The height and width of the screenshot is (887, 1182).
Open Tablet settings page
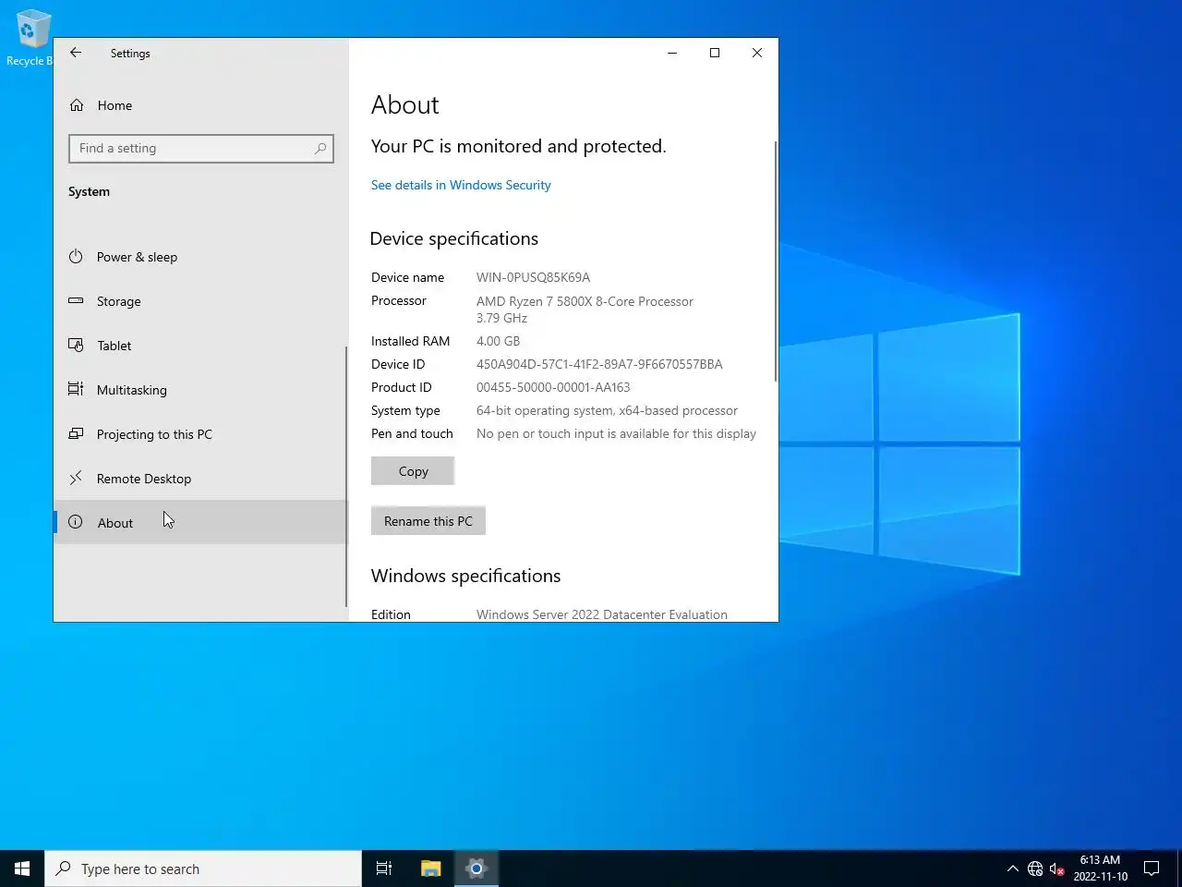click(200, 346)
